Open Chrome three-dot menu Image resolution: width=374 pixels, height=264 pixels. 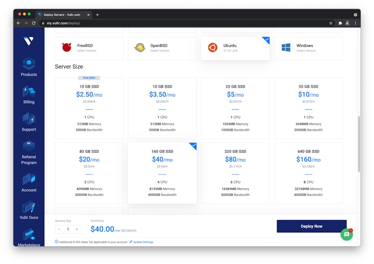coord(355,23)
